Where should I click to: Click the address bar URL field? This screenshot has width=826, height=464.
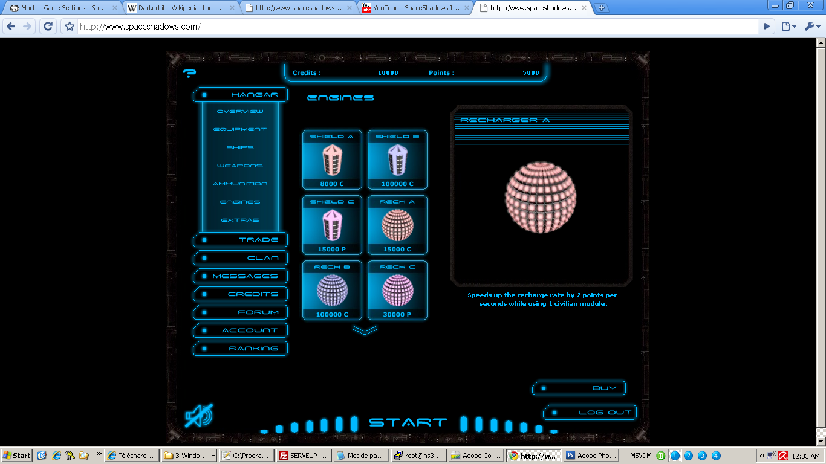(x=417, y=27)
